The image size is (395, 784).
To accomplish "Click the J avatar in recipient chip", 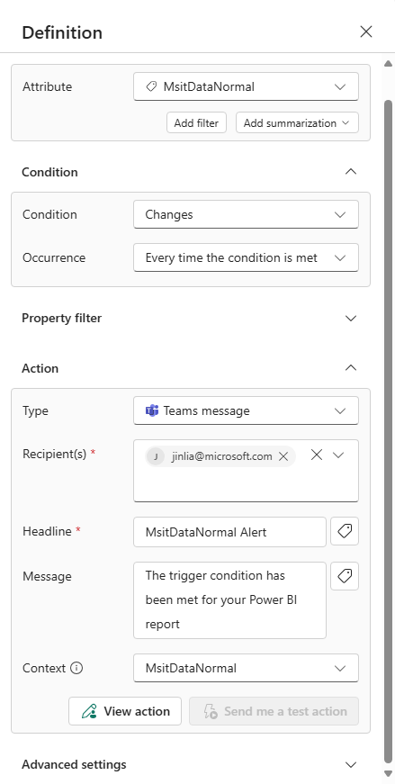I will coord(156,456).
